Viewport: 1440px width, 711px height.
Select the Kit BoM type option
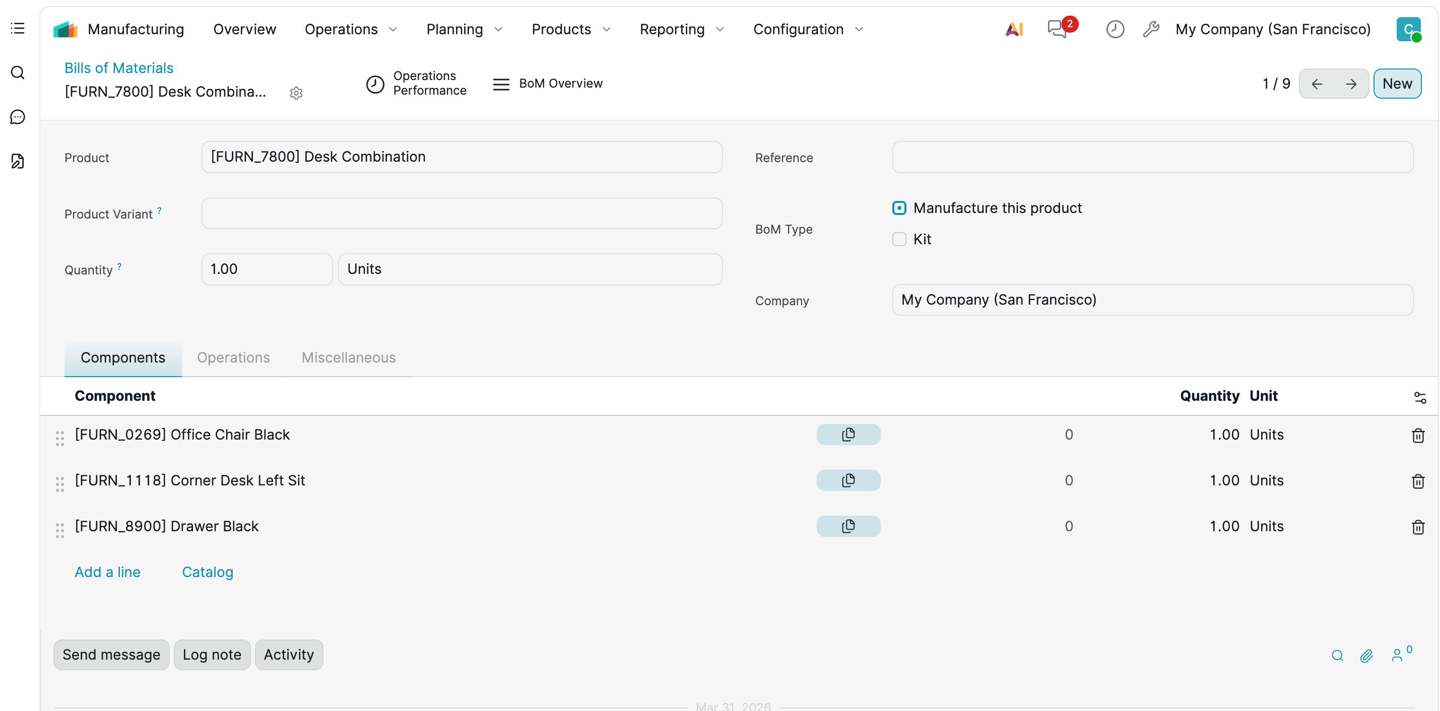coord(899,239)
